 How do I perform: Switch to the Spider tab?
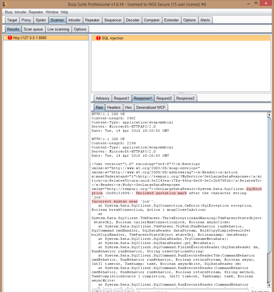click(x=41, y=20)
